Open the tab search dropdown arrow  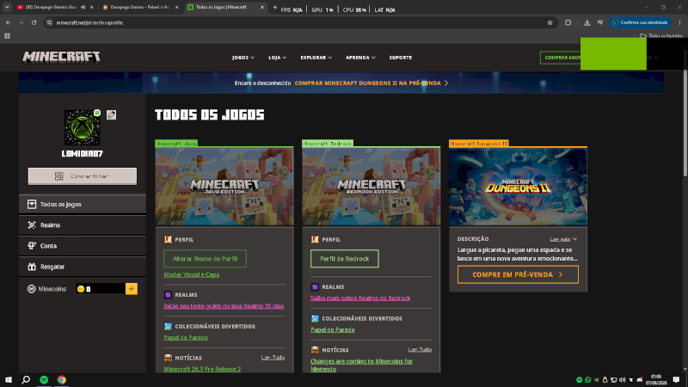pyautogui.click(x=7, y=7)
